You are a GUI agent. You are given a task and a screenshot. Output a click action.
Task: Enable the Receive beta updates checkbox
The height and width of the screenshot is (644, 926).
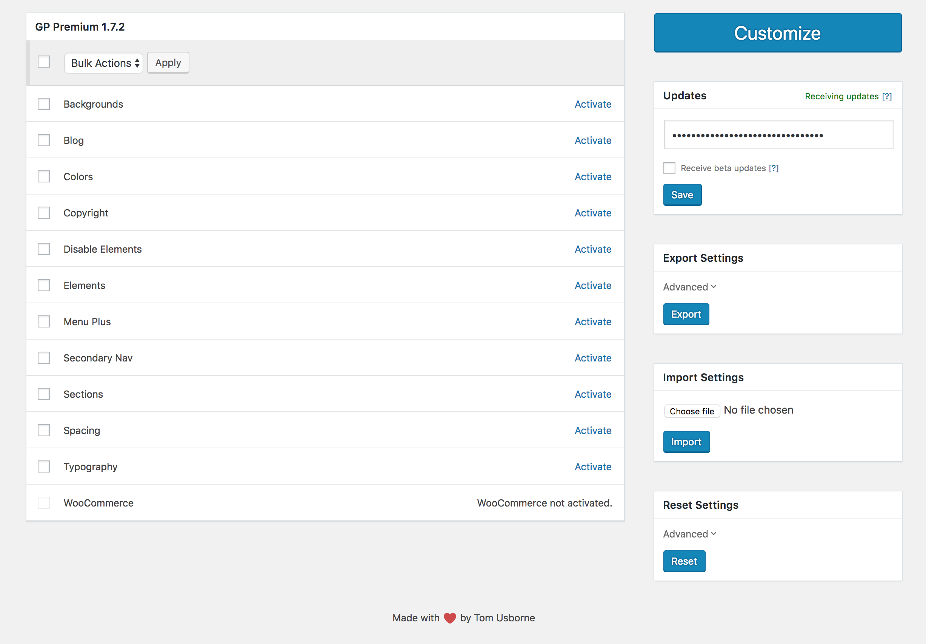(669, 168)
